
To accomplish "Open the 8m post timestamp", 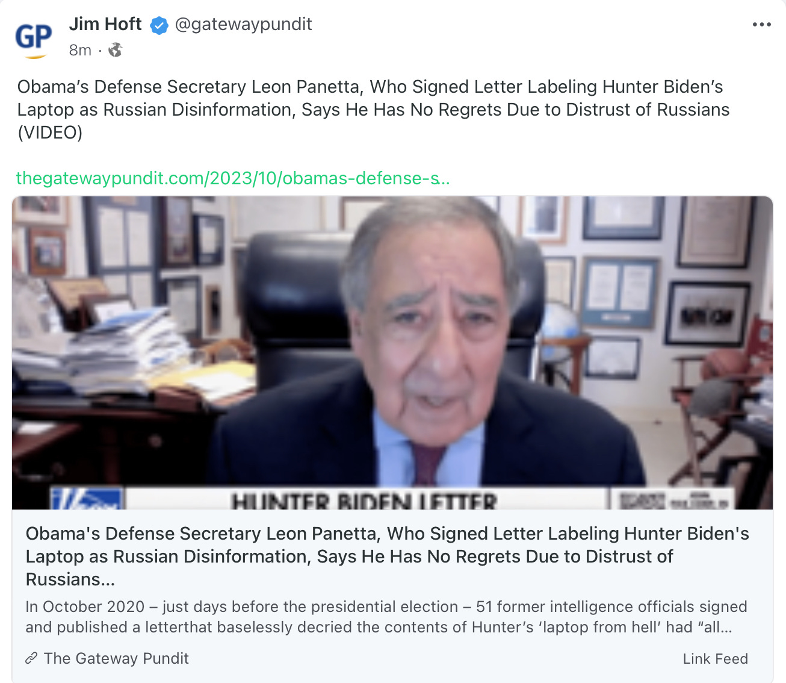I will (80, 50).
